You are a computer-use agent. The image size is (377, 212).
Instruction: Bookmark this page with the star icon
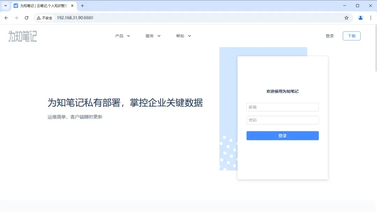[x=347, y=18]
